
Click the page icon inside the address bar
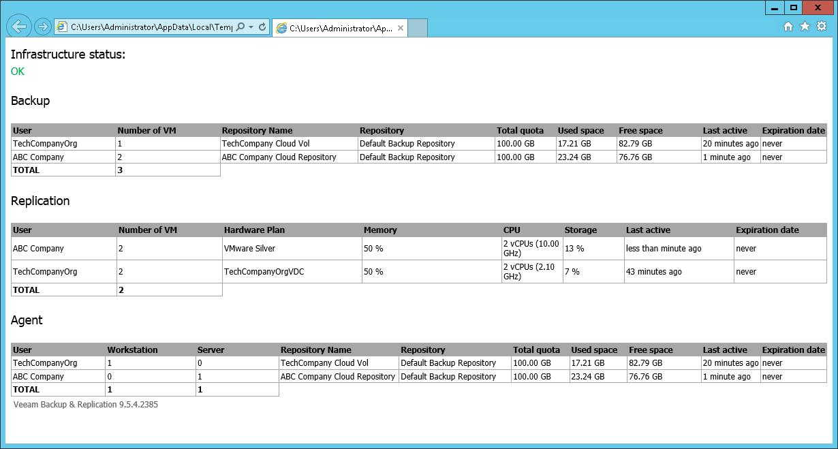63,27
